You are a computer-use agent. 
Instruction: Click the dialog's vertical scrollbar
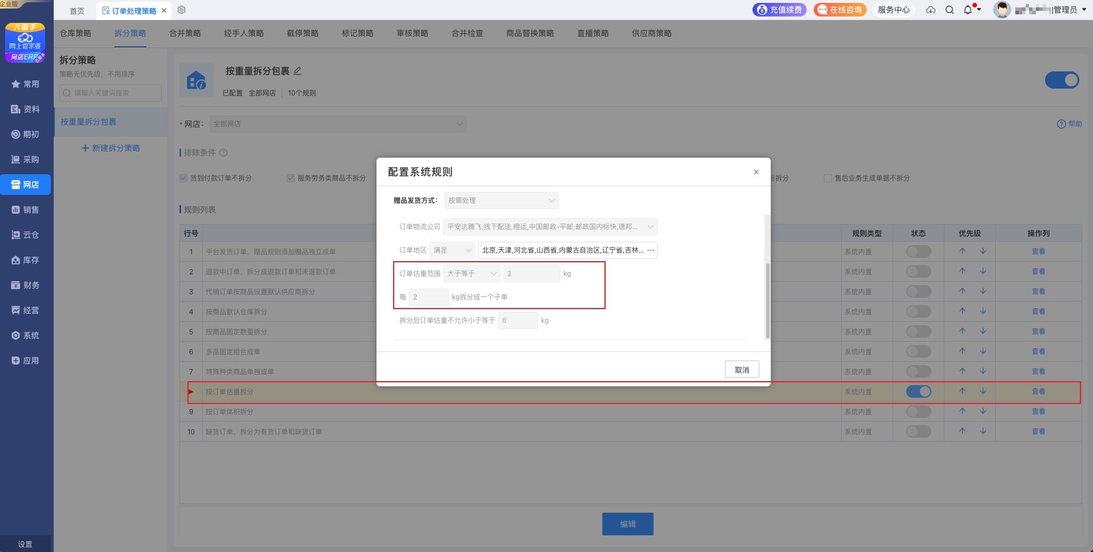(767, 300)
